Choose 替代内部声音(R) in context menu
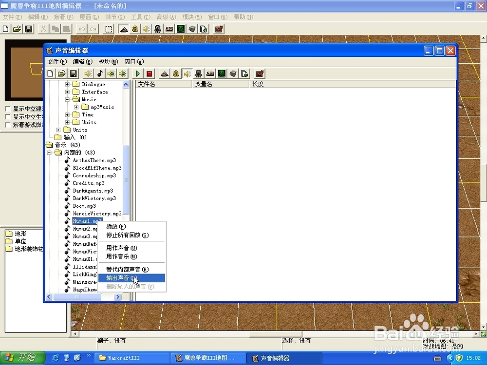 pyautogui.click(x=131, y=270)
